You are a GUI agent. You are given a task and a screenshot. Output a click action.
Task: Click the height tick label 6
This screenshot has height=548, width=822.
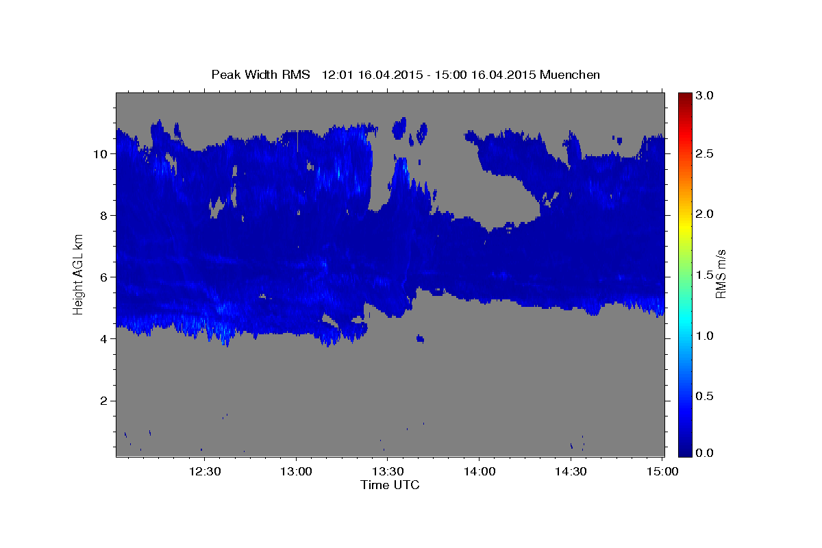105,277
